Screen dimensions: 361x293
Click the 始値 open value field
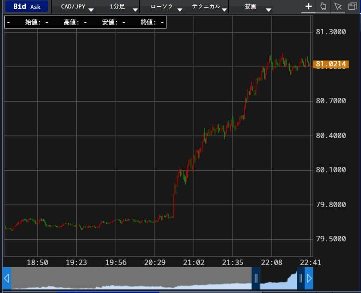click(37, 22)
